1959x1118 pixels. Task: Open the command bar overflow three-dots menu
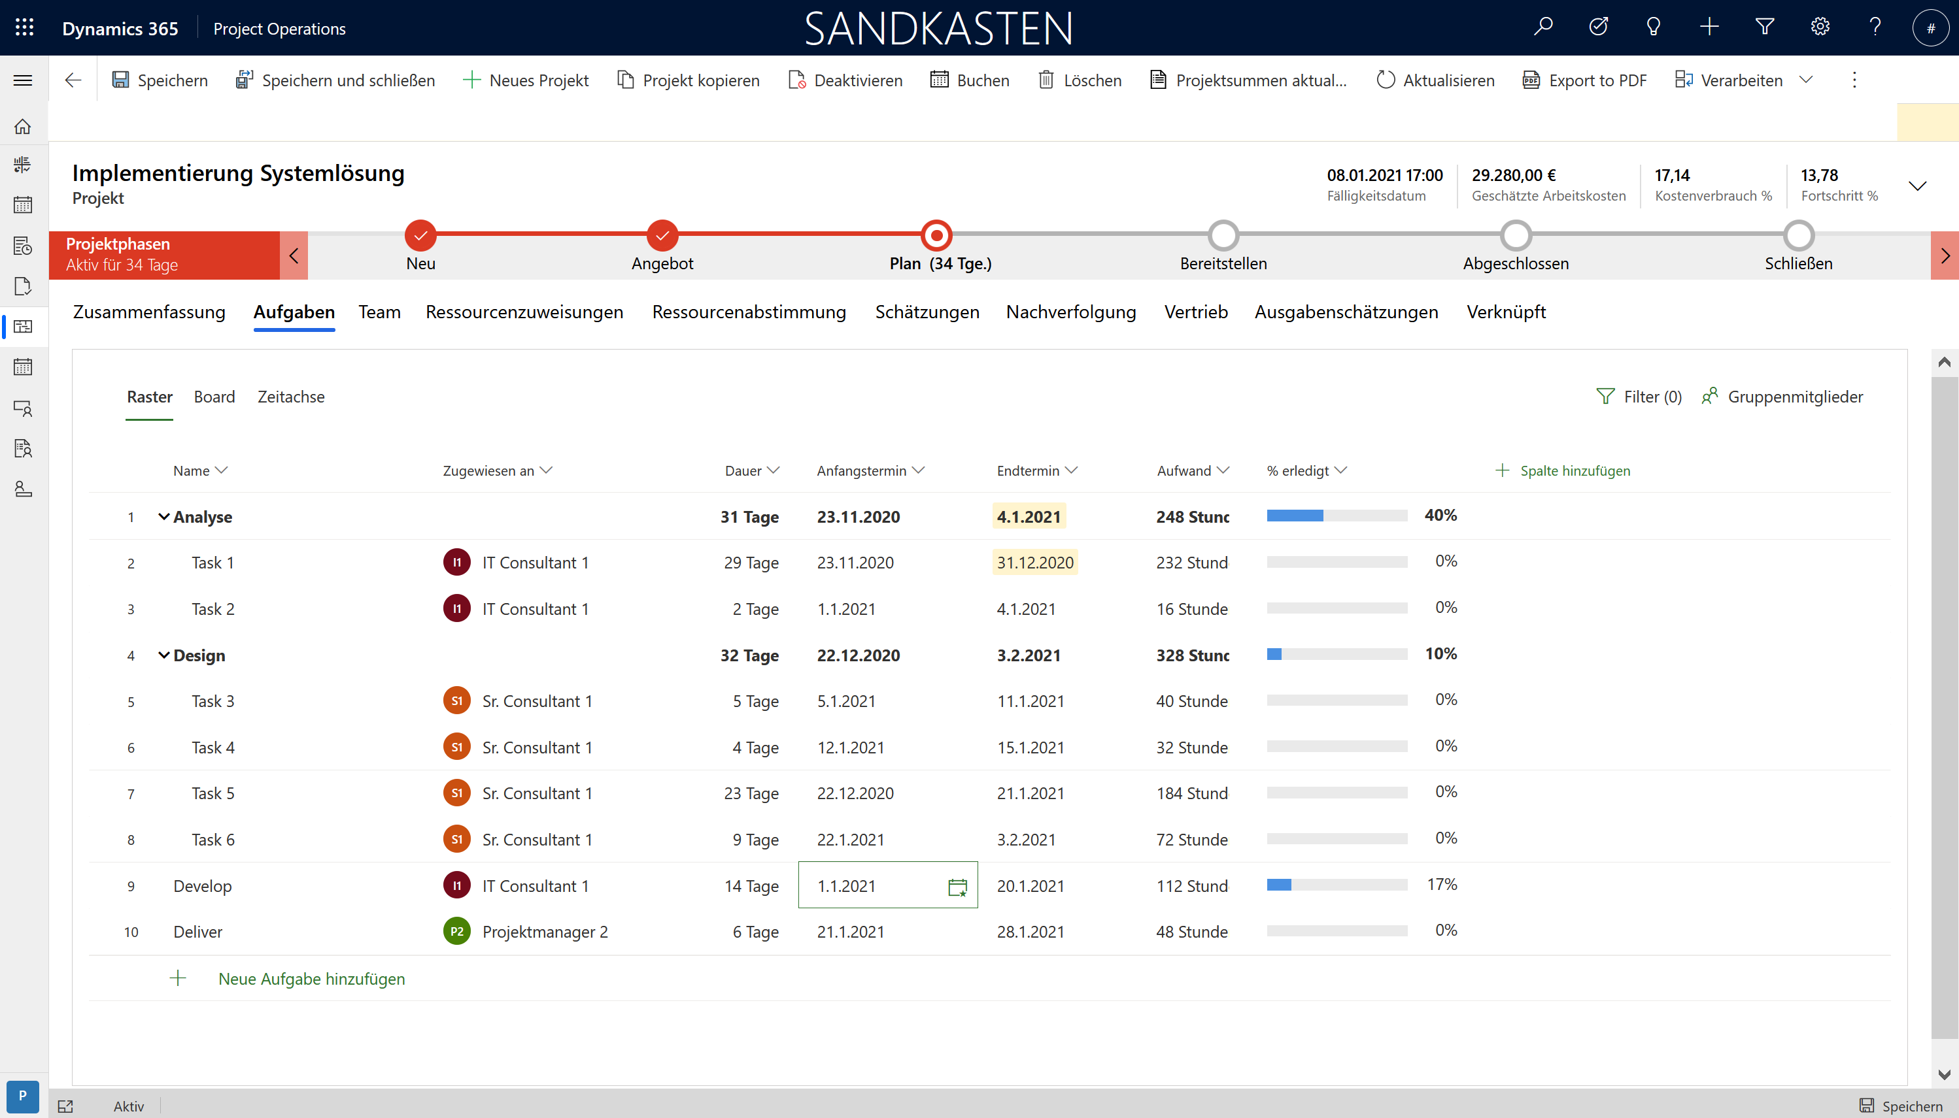(1854, 80)
